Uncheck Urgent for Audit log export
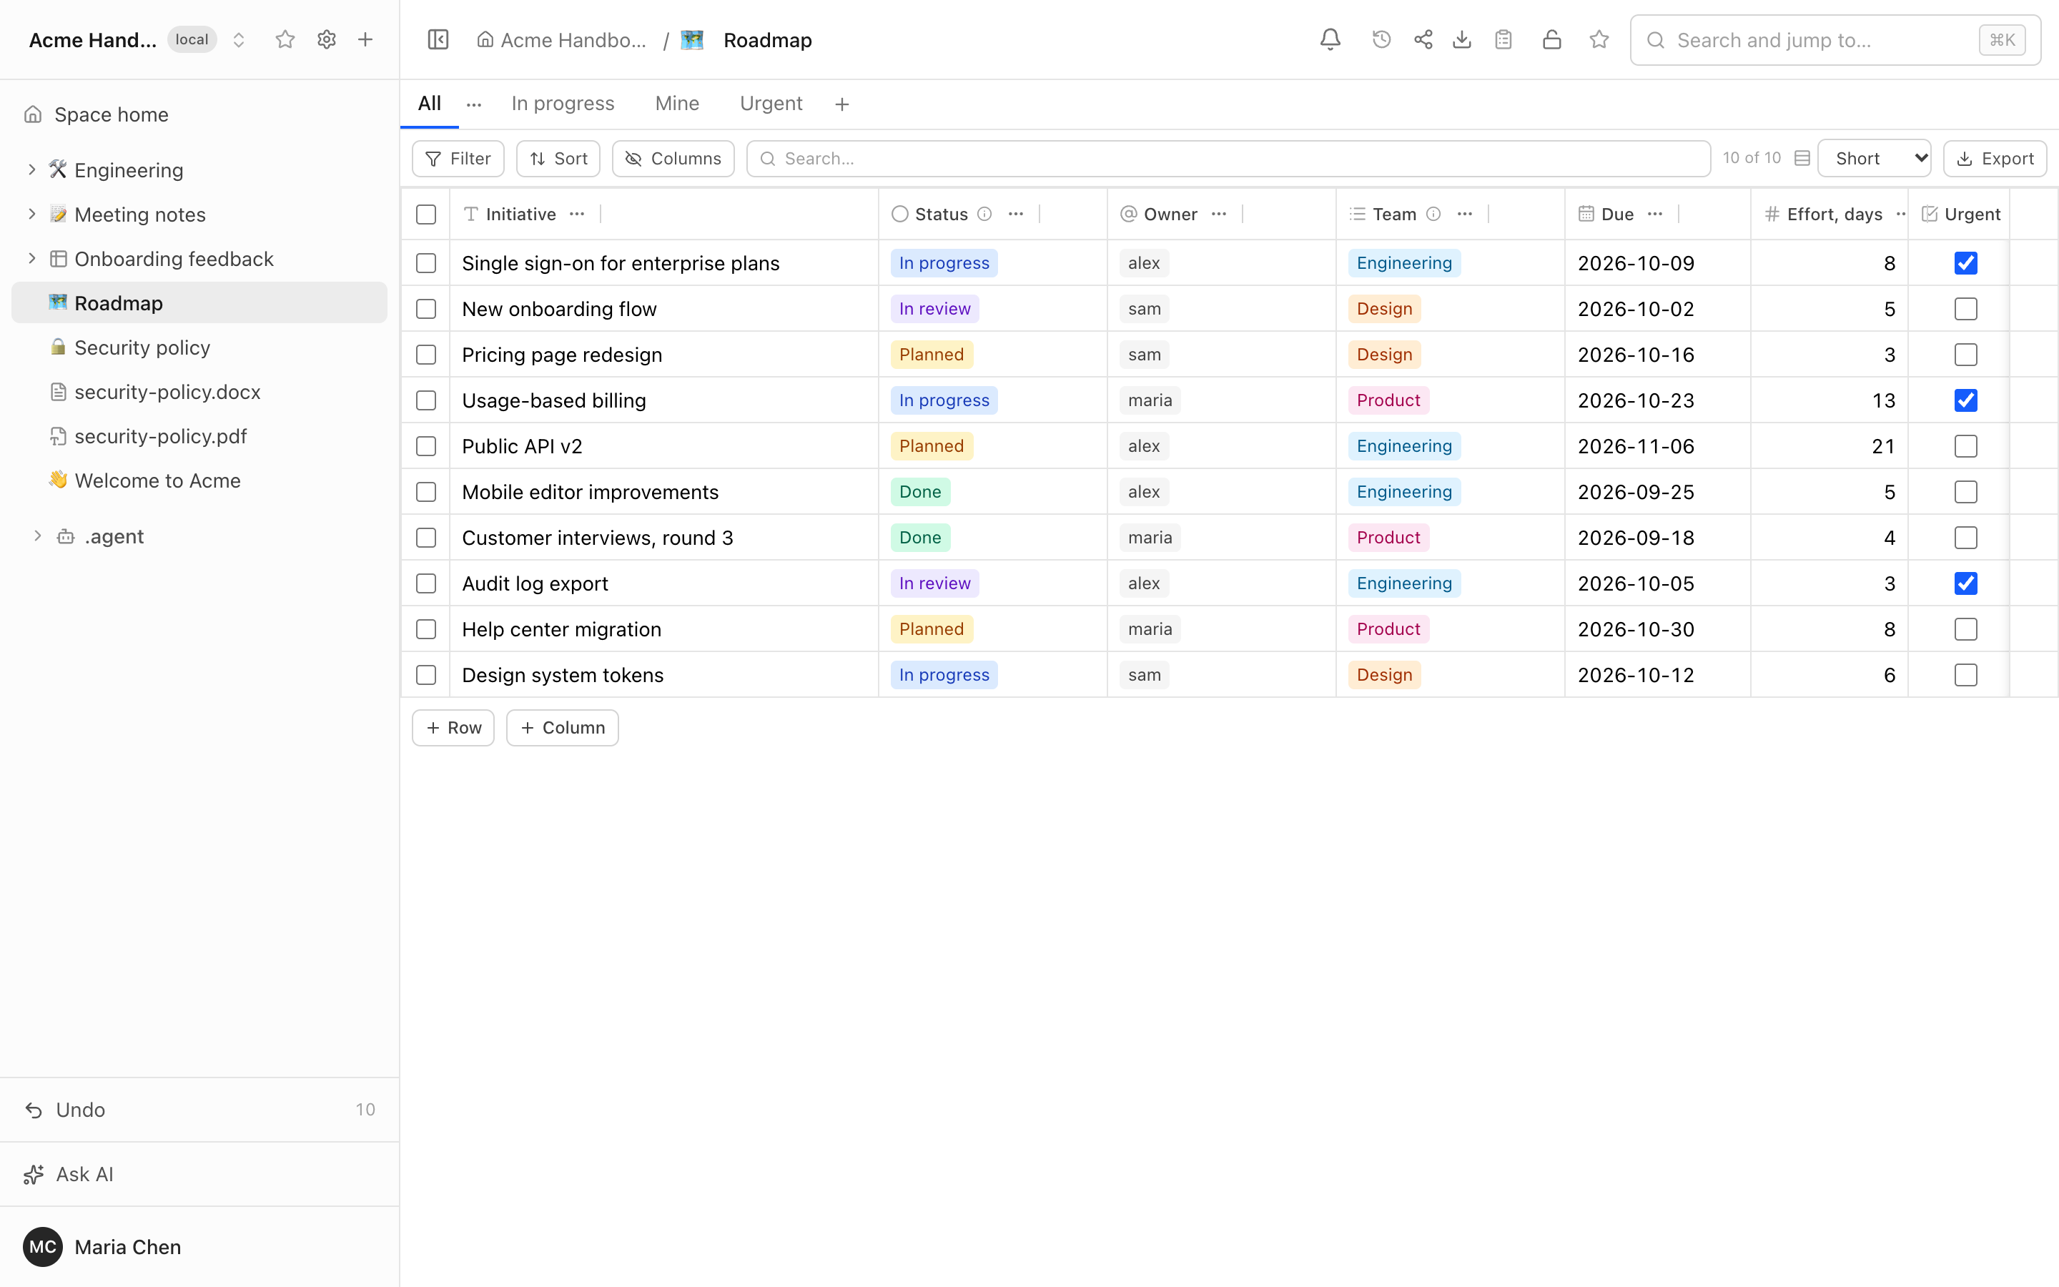The width and height of the screenshot is (2059, 1287). coord(1965,584)
